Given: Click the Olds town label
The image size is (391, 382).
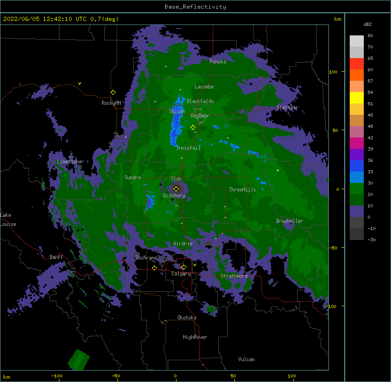Looking at the screenshot, I should [x=176, y=179].
